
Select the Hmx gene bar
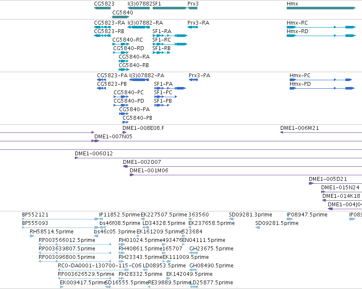[x=321, y=8]
